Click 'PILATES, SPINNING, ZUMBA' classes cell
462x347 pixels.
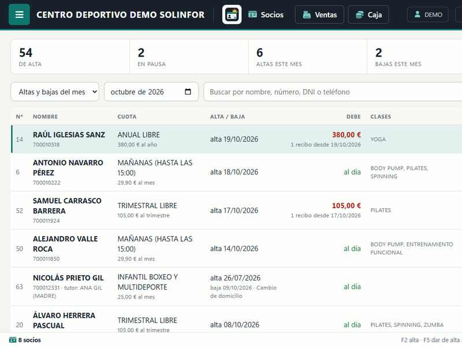(x=407, y=325)
